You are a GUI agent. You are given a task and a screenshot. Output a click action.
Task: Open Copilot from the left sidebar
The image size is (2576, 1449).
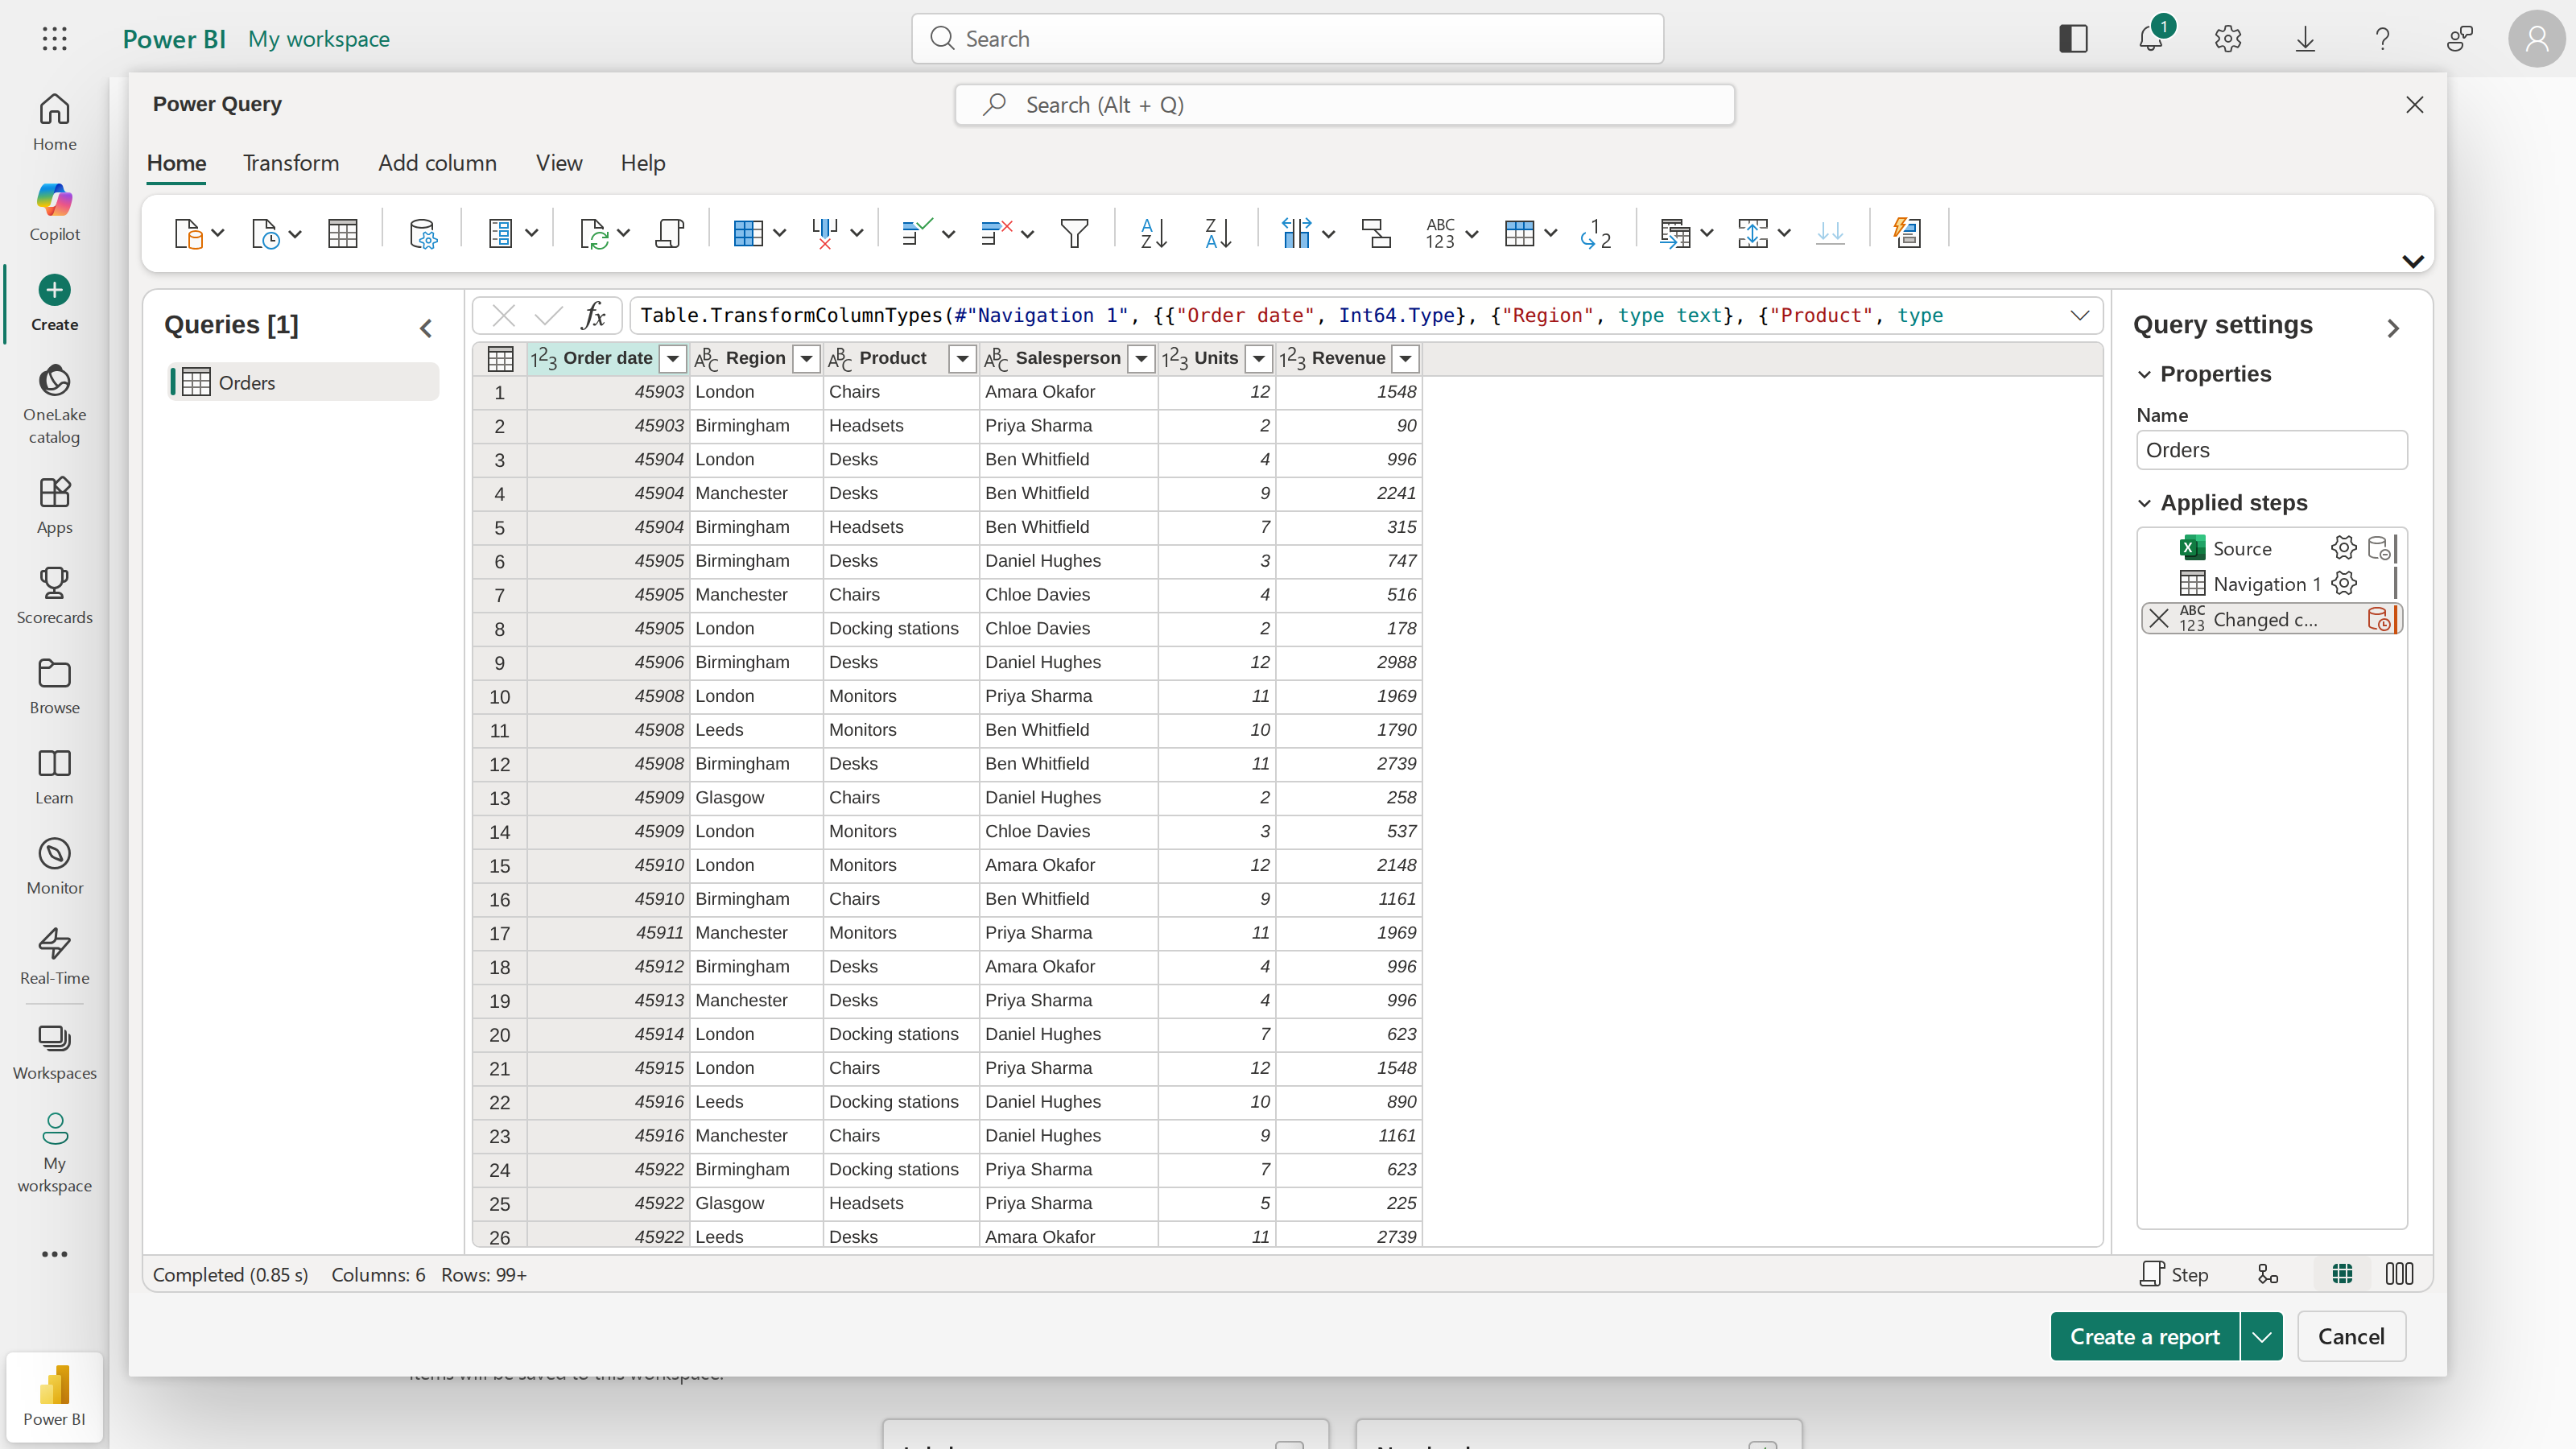coord(55,212)
